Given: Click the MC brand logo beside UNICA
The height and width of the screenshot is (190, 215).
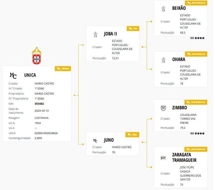Looking at the screenshot, I should [13, 75].
